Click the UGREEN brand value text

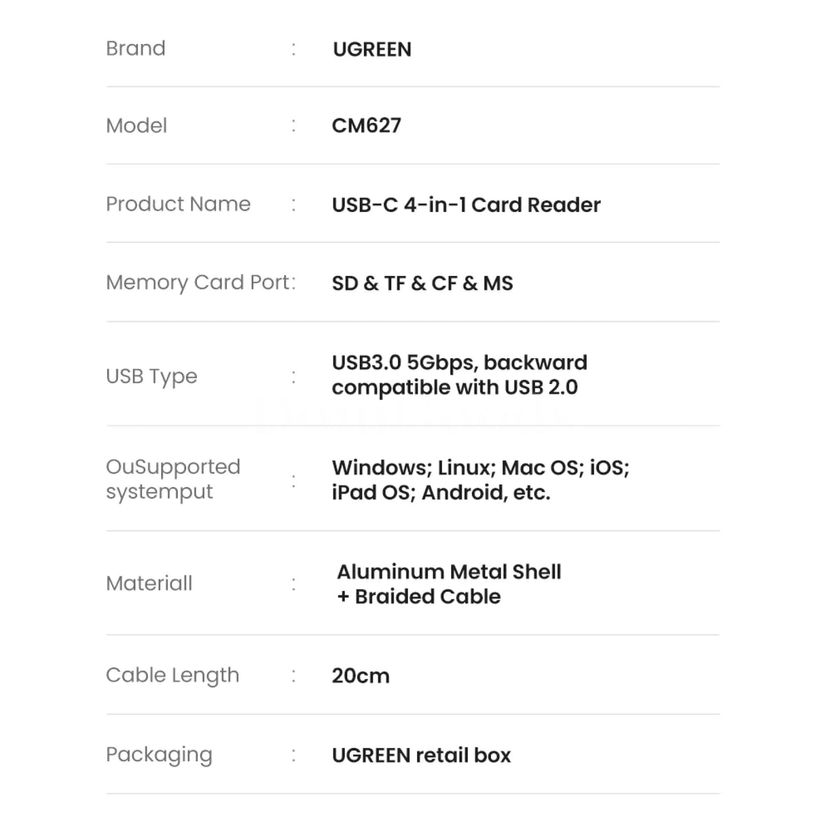tap(372, 50)
